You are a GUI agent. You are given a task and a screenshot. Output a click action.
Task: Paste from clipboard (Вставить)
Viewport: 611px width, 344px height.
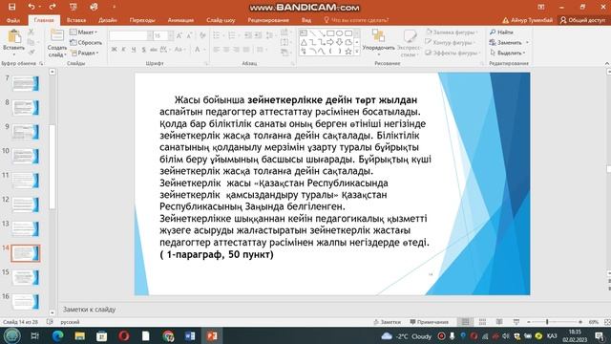(x=14, y=41)
